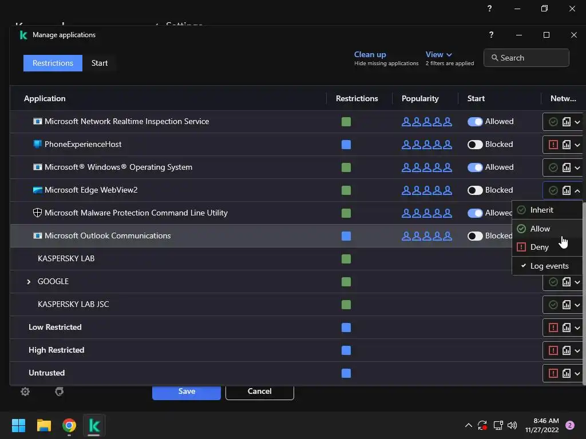Open Windows Start menu
This screenshot has width=586, height=439.
[18, 425]
